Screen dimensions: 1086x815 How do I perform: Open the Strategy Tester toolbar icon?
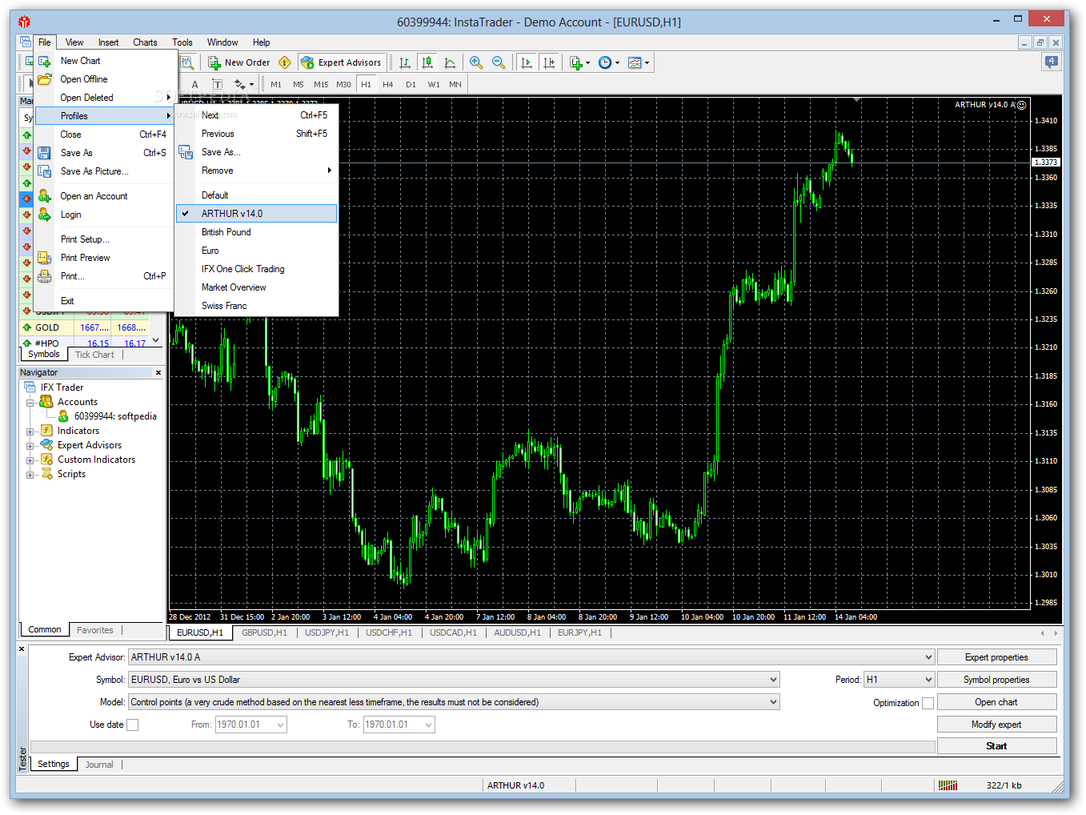click(x=187, y=62)
